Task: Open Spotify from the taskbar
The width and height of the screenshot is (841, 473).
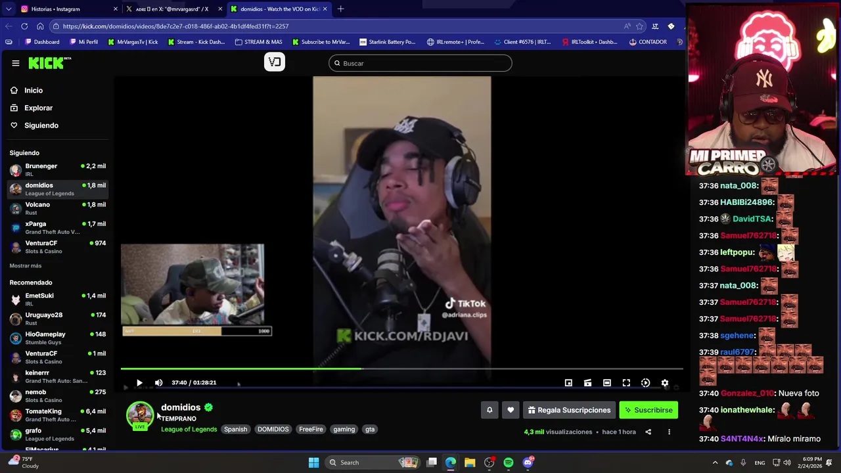Action: click(509, 462)
